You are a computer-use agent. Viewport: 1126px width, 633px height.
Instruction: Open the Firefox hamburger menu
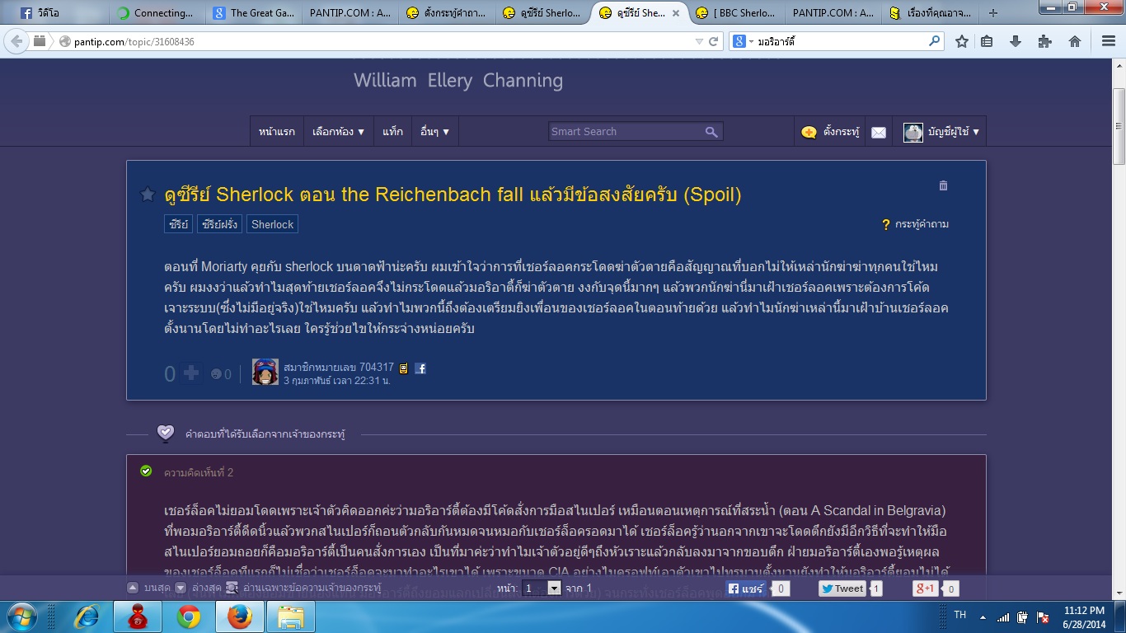point(1108,41)
